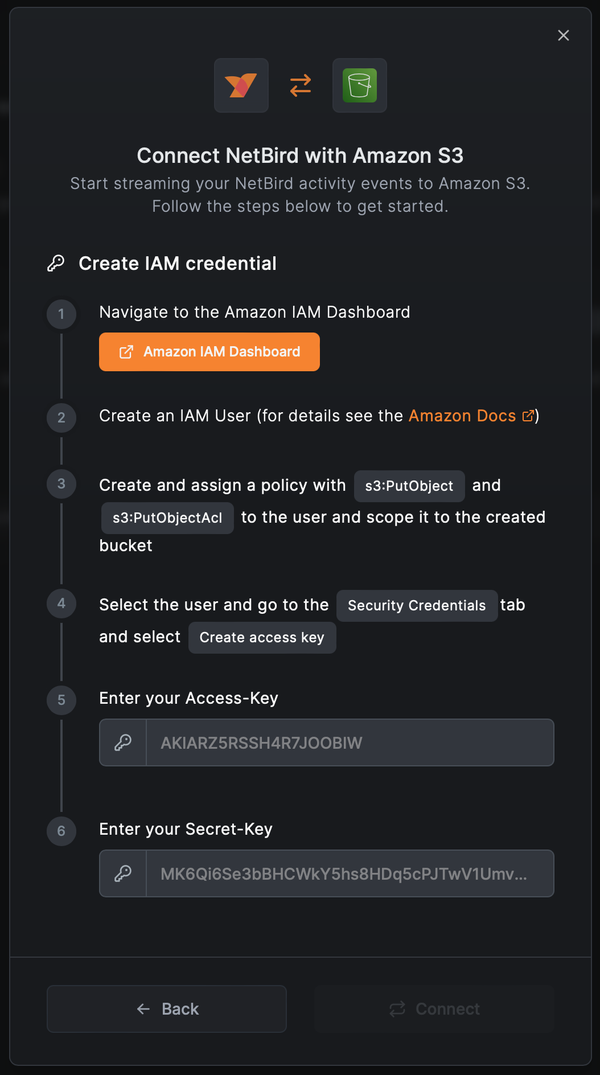600x1075 pixels.
Task: Select the Access-Key input field
Action: click(x=350, y=742)
